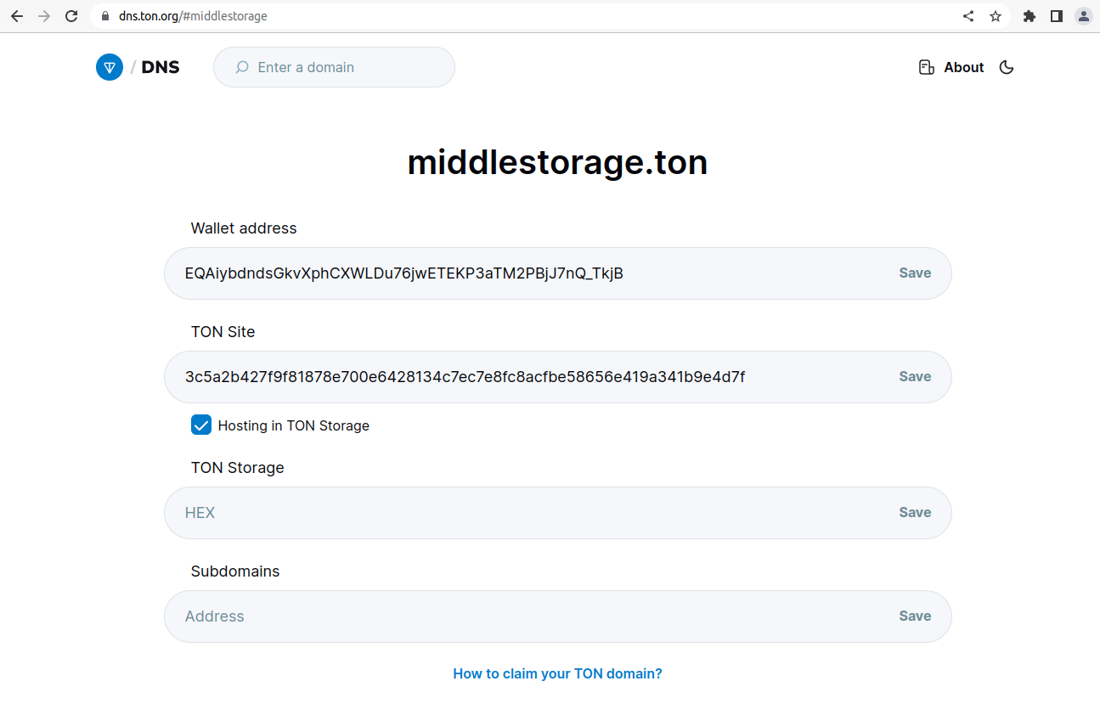Open How to claim your TON domain
1100x715 pixels.
557,673
